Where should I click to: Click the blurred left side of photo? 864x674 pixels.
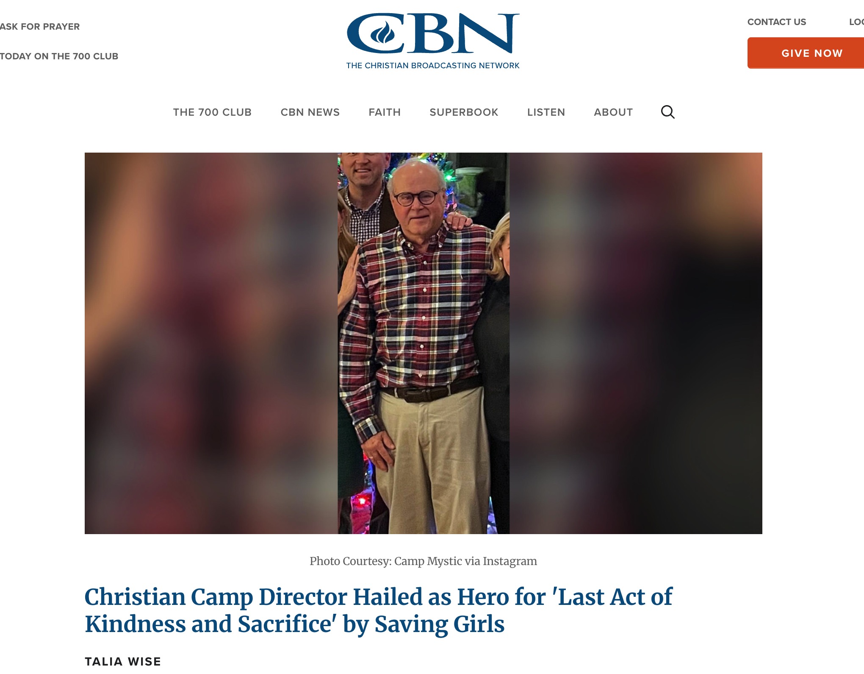211,343
